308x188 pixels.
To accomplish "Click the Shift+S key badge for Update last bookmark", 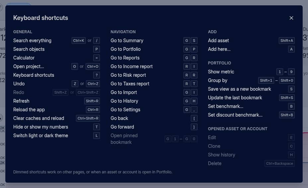I will point(287,98).
